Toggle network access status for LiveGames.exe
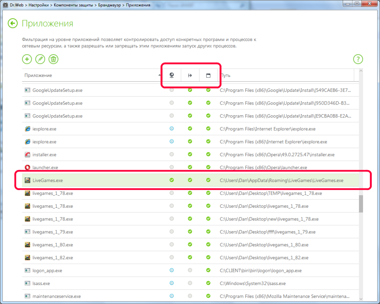Viewport: 380px width, 304px height. pyautogui.click(x=172, y=180)
